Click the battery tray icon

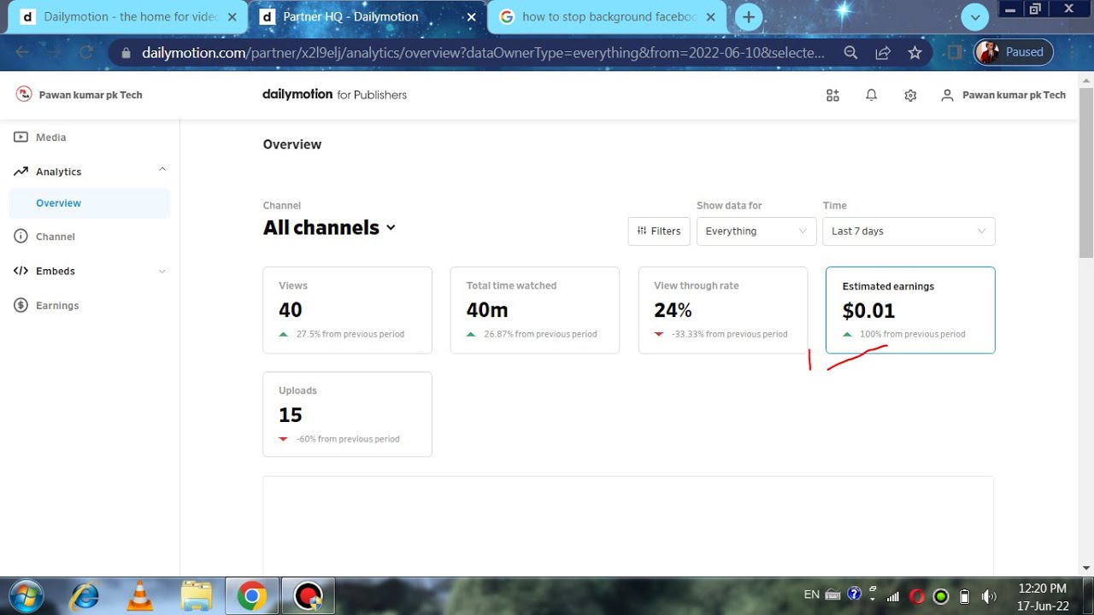[x=965, y=596]
